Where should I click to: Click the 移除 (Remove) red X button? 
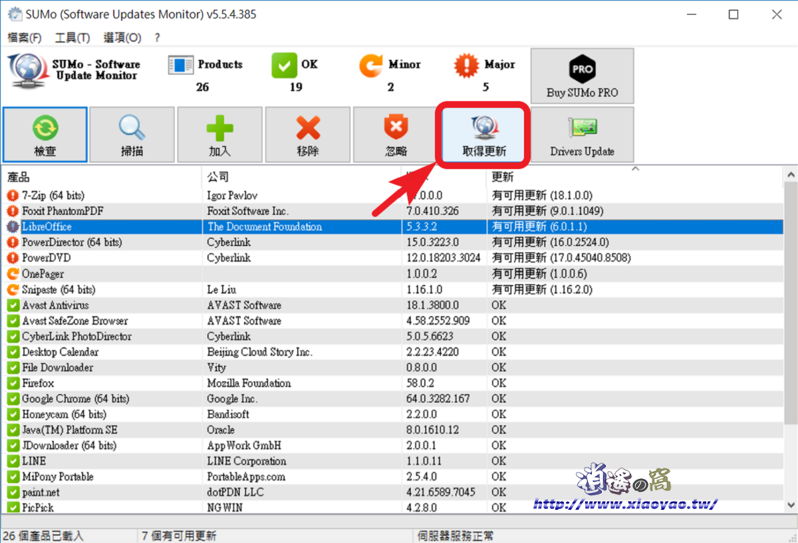[308, 134]
